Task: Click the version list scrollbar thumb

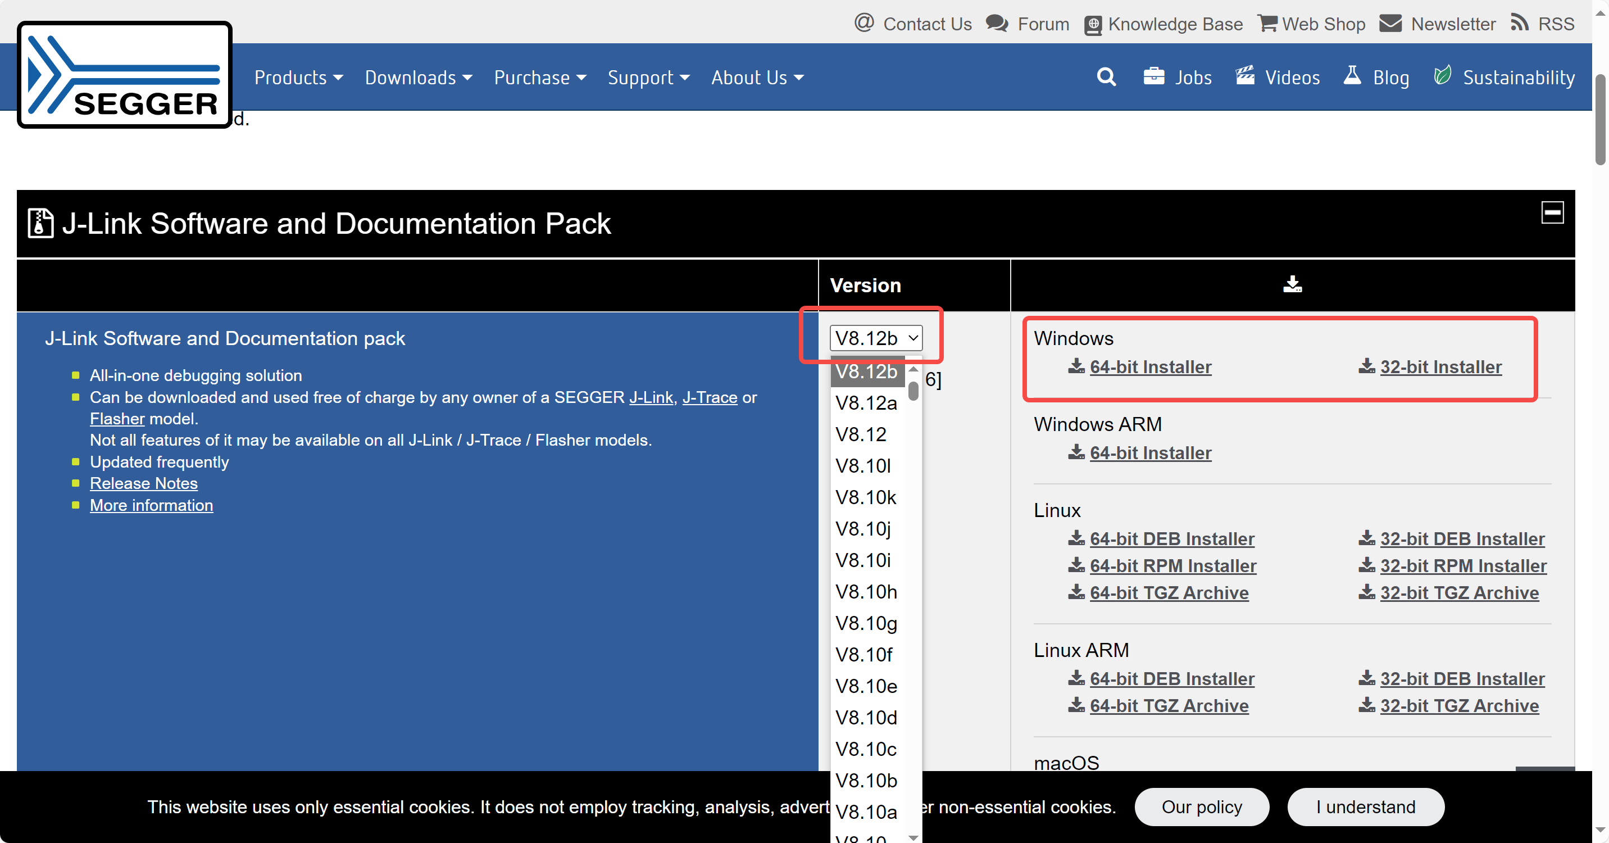Action: (913, 391)
